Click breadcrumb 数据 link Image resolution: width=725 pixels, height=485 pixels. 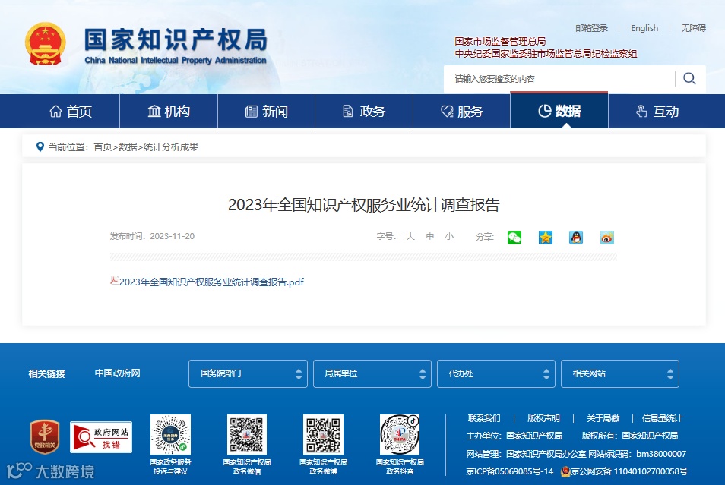(128, 147)
